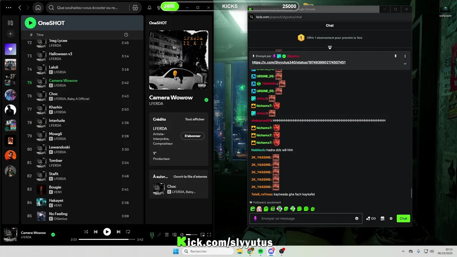Viewport: 457px width, 257px height.
Task: Open pinned message three-dot options
Action: click(405, 56)
